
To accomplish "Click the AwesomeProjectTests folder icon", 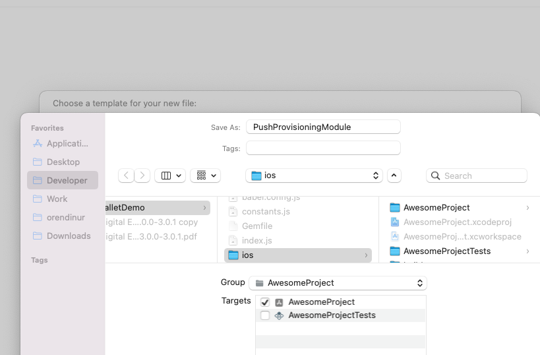I will tap(395, 251).
